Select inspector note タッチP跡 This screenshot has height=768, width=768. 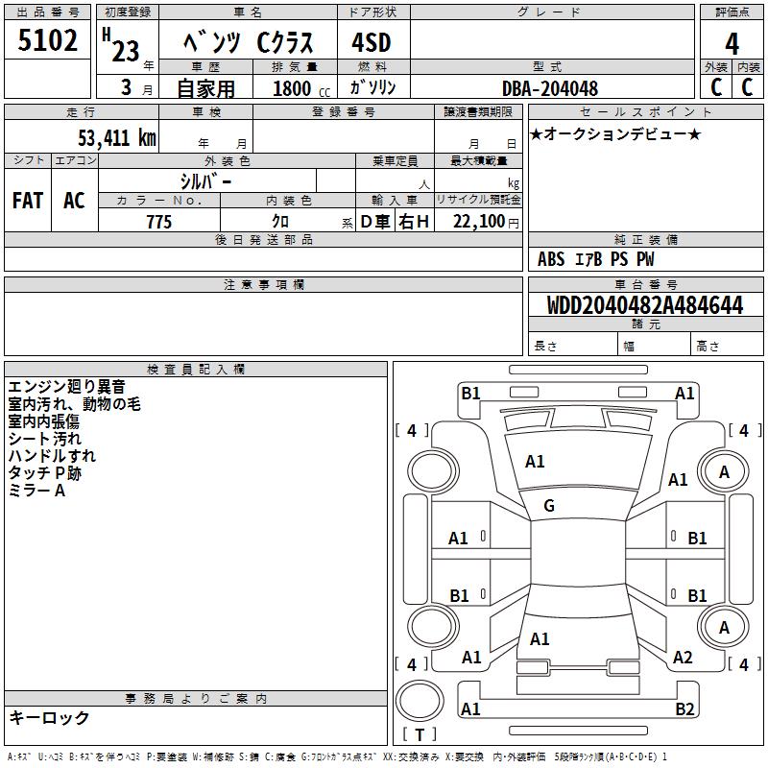tap(44, 472)
